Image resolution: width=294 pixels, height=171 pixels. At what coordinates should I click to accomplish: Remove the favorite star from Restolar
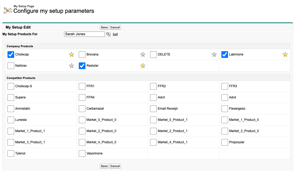[x=143, y=66]
